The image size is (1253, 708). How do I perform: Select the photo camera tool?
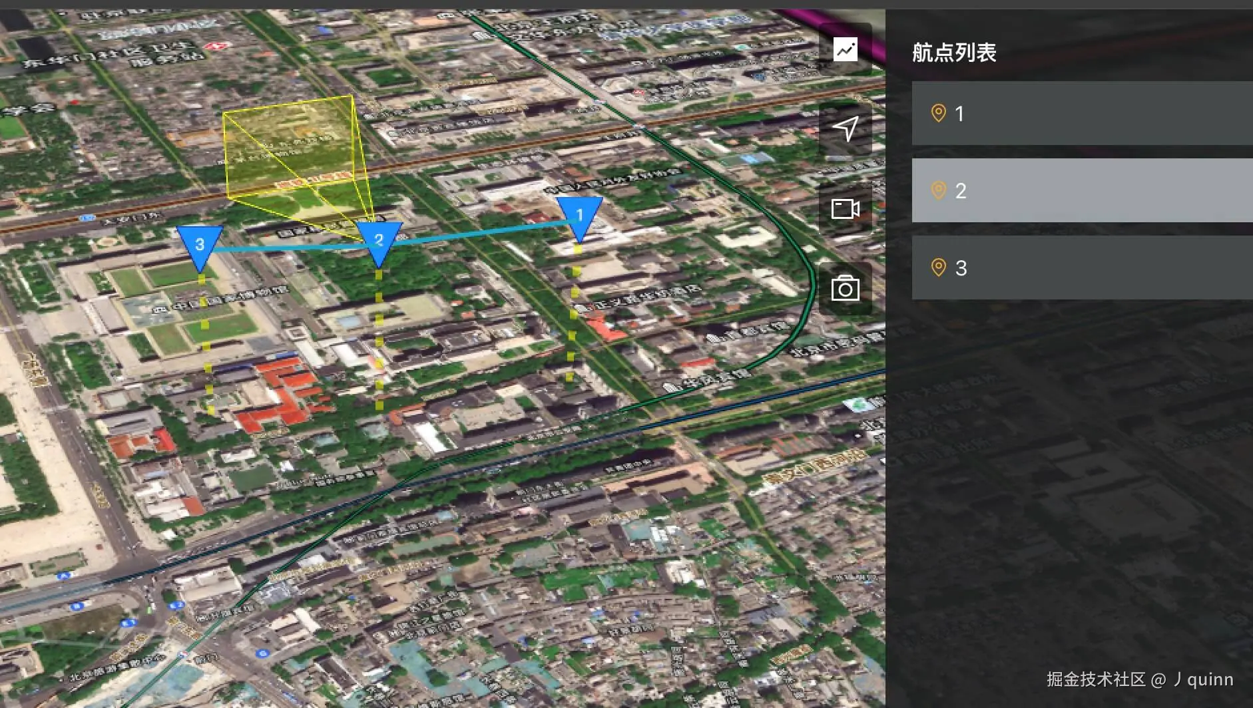[x=846, y=289]
